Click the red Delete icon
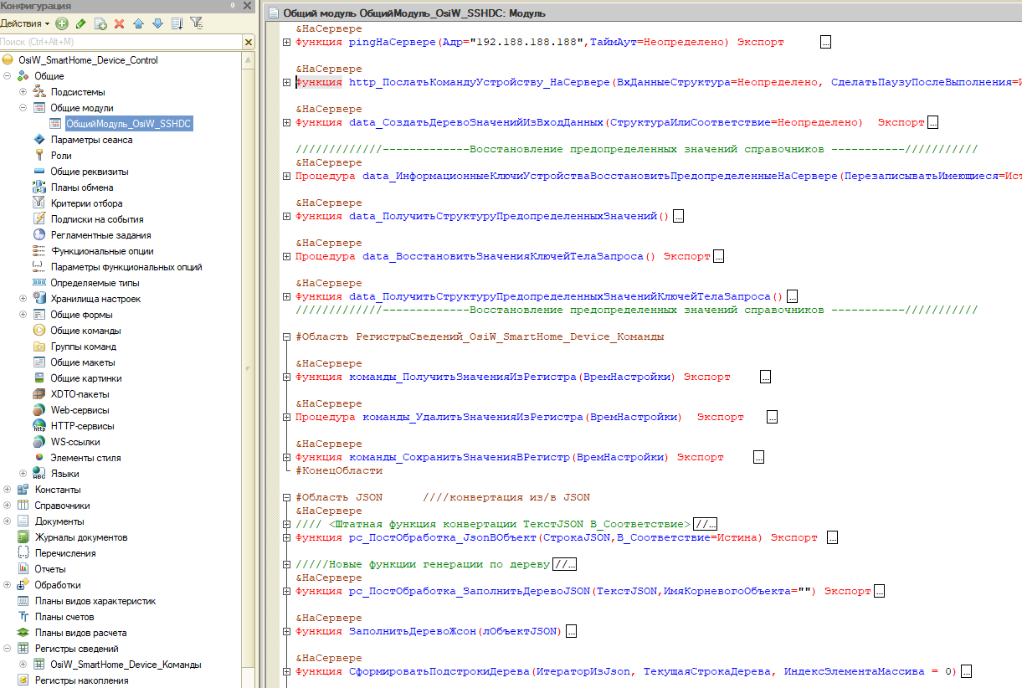This screenshot has width=1022, height=688. click(x=119, y=23)
